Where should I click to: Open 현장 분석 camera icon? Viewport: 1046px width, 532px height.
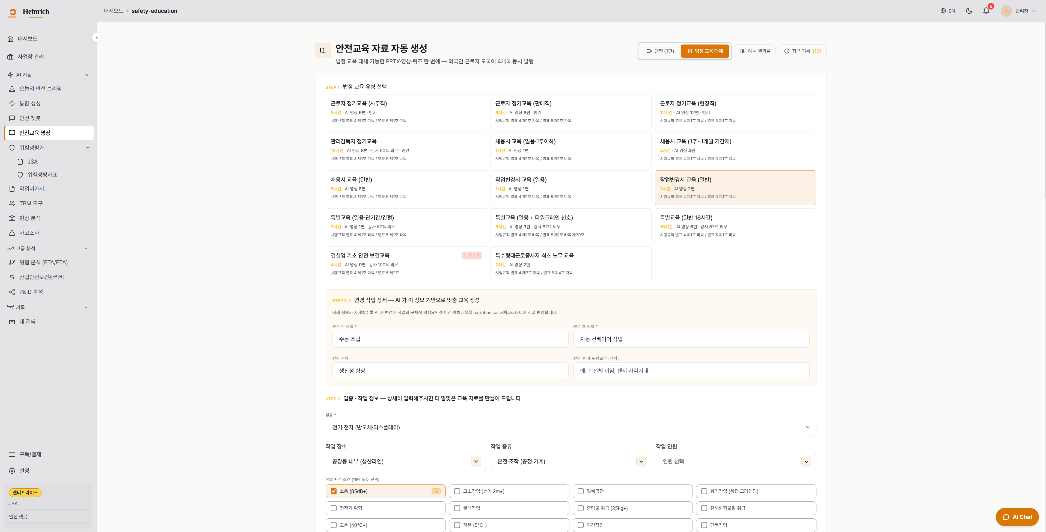tap(12, 218)
